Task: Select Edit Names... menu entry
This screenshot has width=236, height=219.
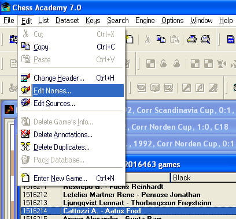Action: (x=71, y=90)
